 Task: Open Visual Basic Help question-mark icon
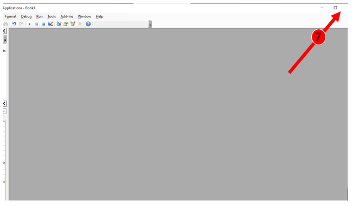[x=88, y=24]
